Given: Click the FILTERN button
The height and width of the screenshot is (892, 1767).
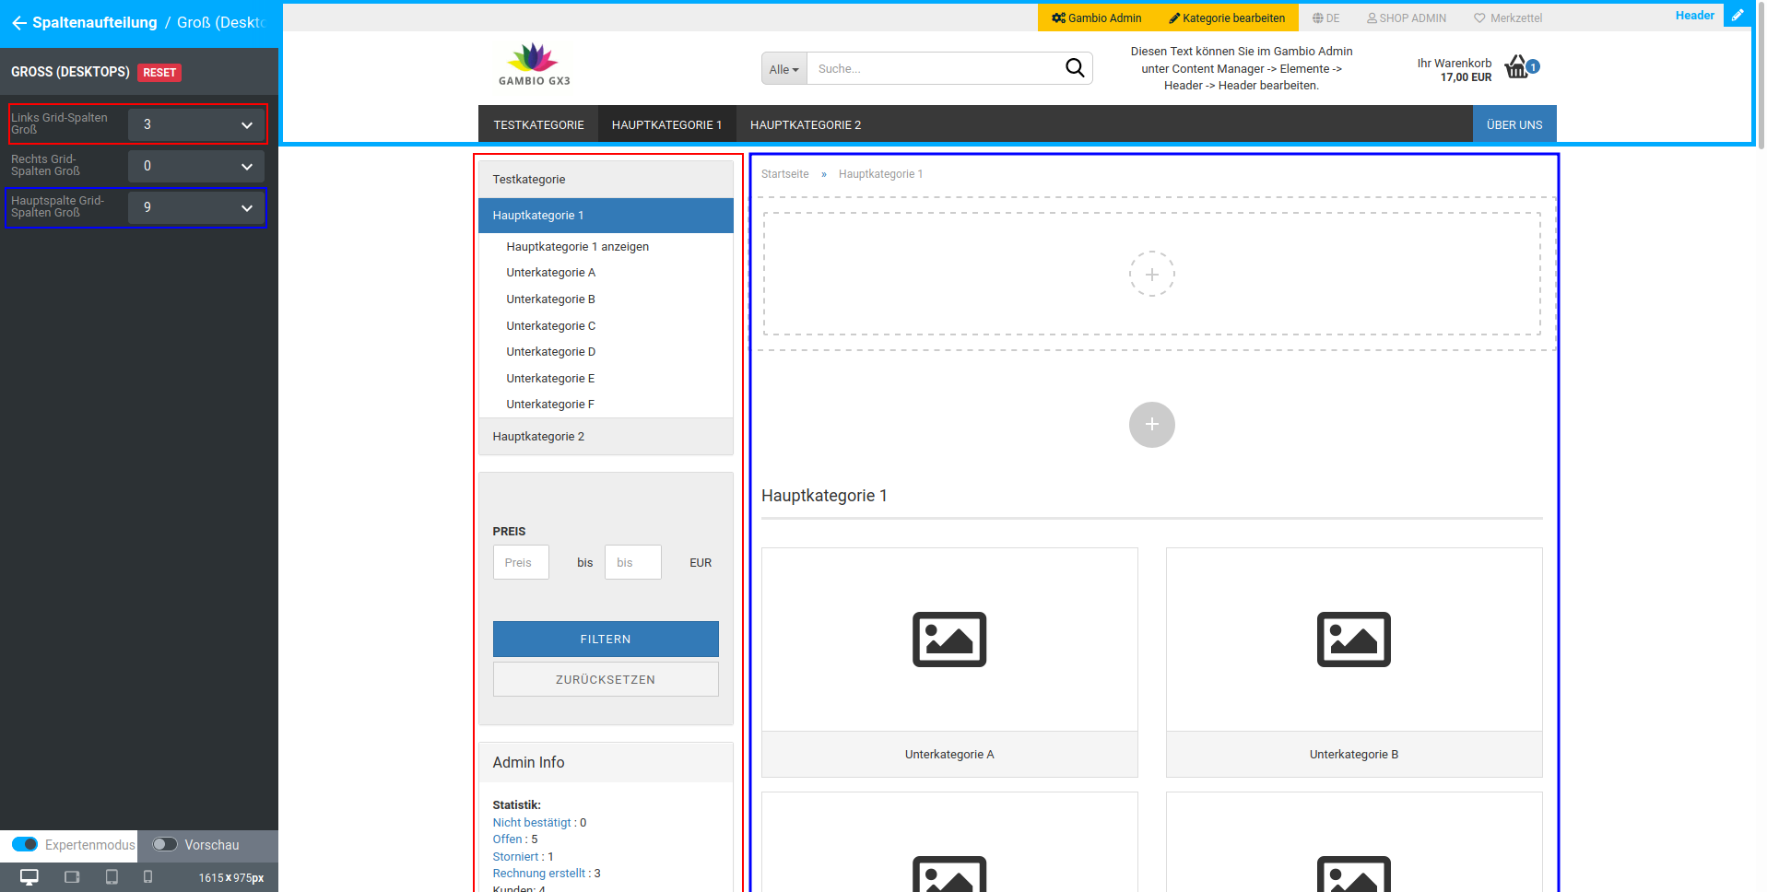Looking at the screenshot, I should [x=605, y=639].
